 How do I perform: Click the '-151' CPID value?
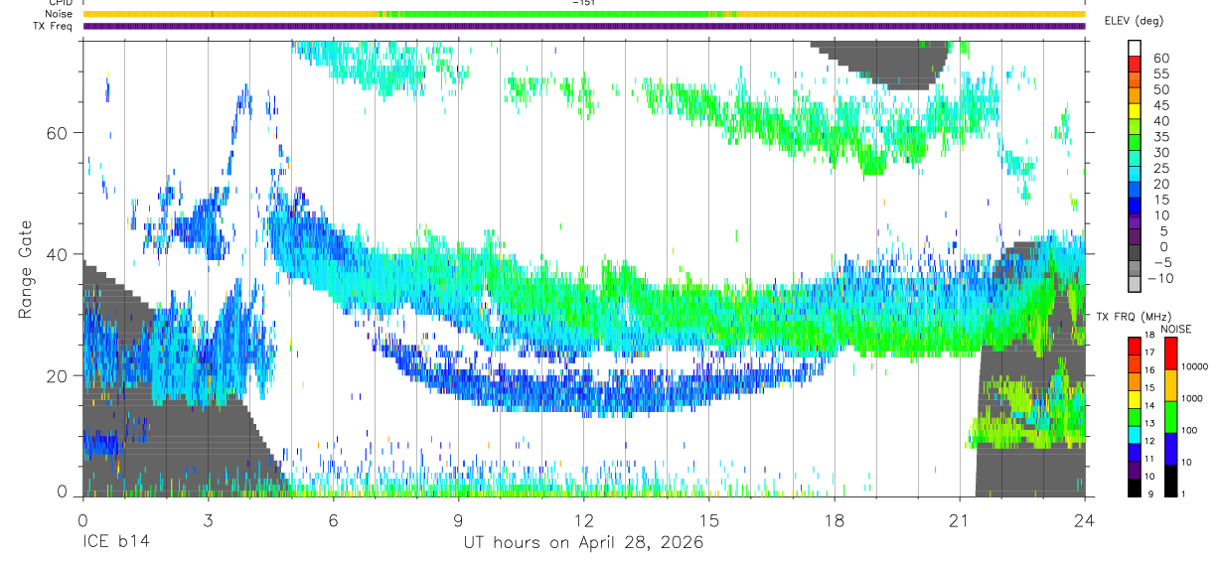584,3
